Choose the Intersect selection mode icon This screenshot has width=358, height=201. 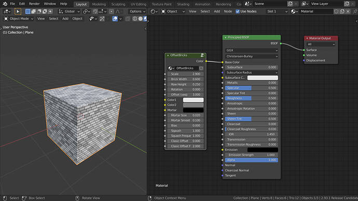[50, 11]
